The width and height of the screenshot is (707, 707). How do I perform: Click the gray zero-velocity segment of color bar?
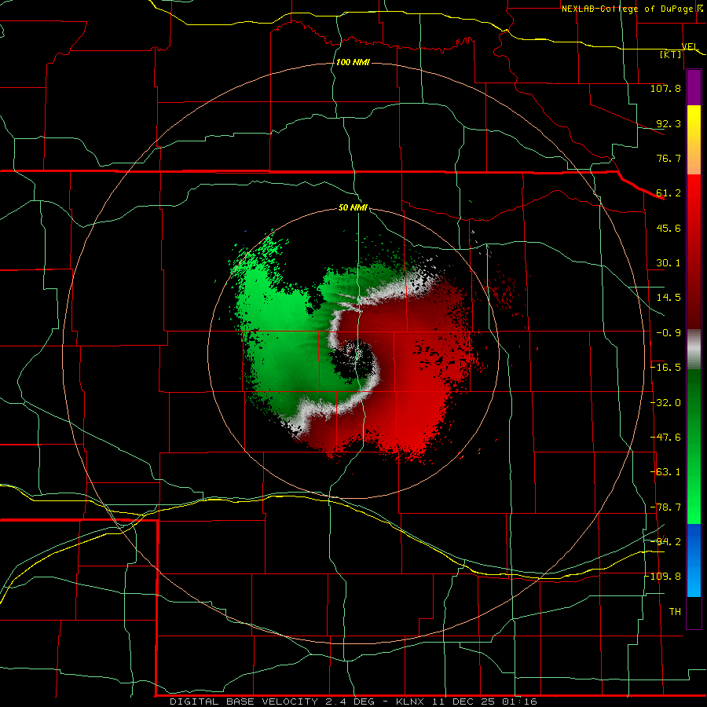click(x=694, y=350)
